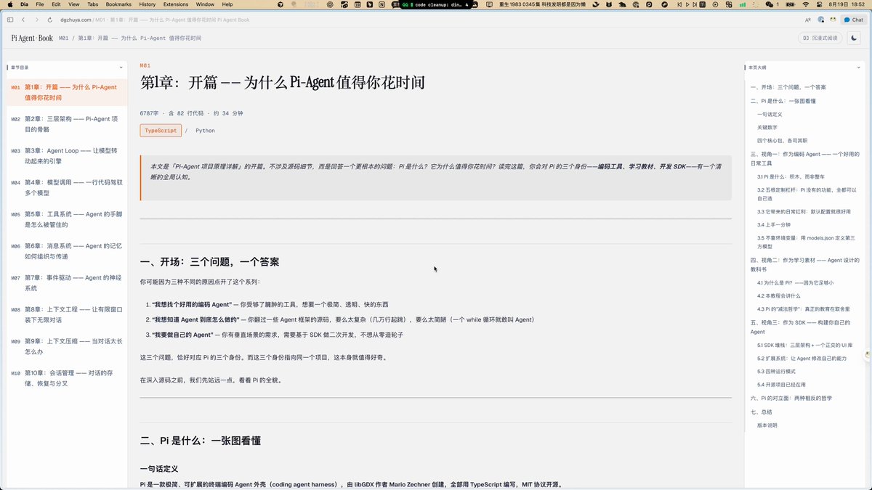
Task: Open the Dia application menu
Action: click(23, 4)
